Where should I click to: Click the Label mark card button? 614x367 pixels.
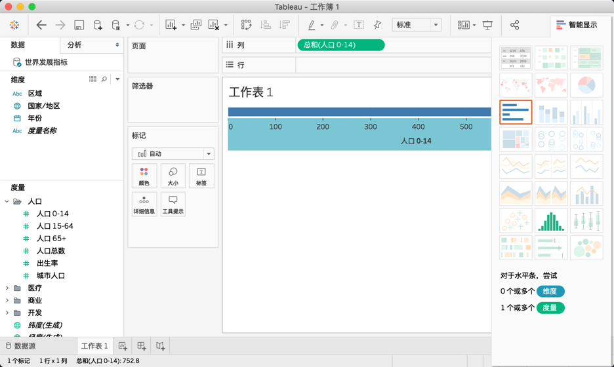tap(201, 176)
